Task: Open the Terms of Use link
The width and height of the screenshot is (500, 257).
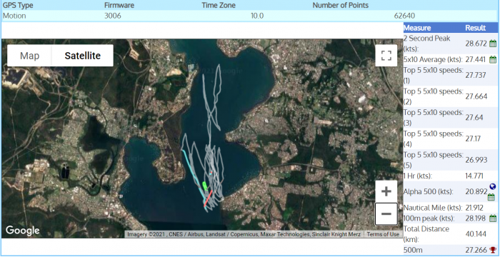Action: pyautogui.click(x=383, y=234)
